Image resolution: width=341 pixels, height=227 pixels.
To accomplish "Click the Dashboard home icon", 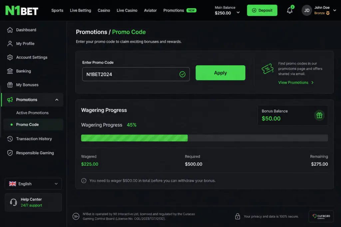I will click(x=10, y=30).
